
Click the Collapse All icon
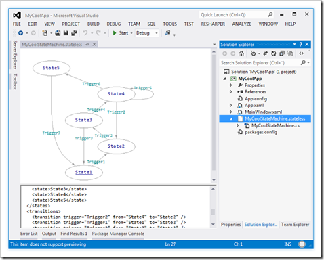pos(282,53)
